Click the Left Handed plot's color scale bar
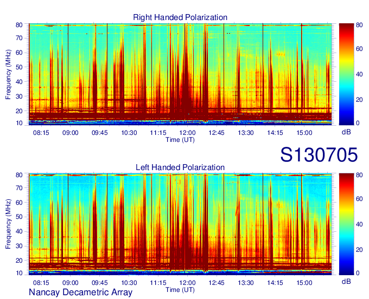 click(346, 224)
